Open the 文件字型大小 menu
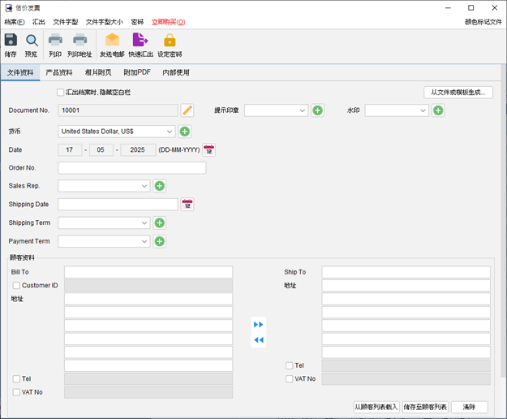507x419 pixels. click(x=104, y=22)
